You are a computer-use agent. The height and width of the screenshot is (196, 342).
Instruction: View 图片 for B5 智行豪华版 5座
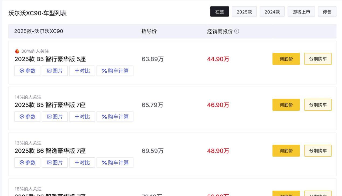point(55,71)
